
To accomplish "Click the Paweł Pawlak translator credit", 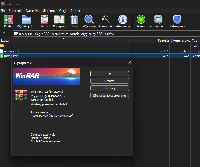I will (x=52, y=116).
